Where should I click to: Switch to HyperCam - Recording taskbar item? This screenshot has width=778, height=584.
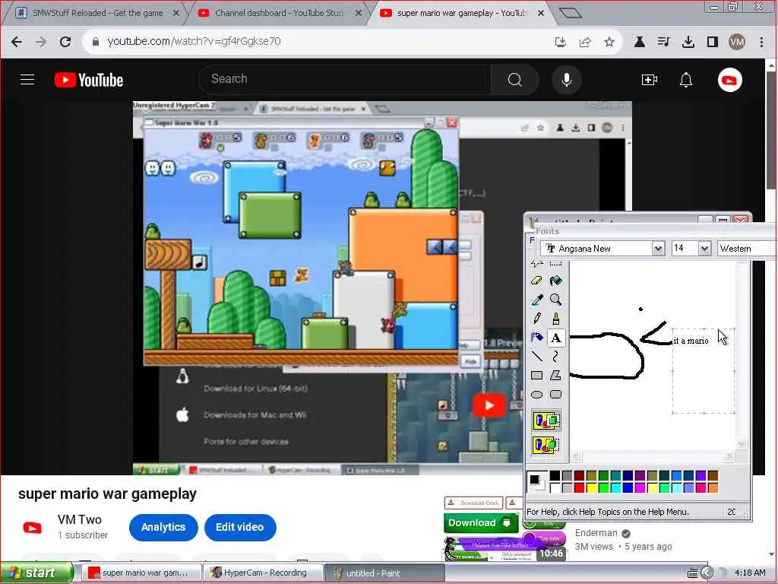(x=264, y=573)
